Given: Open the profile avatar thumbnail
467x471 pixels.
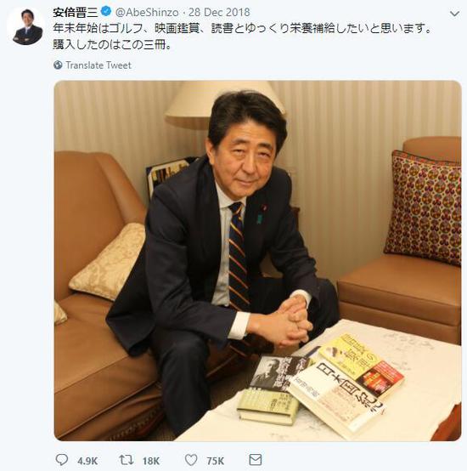Looking at the screenshot, I should pos(25,26).
